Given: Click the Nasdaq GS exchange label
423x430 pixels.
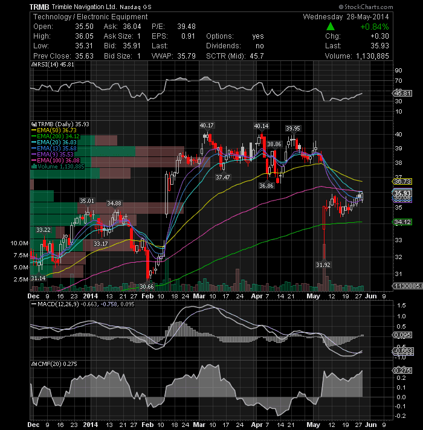Looking at the screenshot, I should point(135,7).
